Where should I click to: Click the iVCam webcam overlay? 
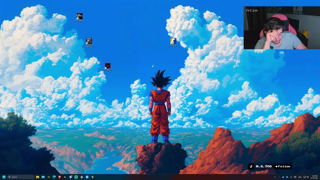coord(282,27)
